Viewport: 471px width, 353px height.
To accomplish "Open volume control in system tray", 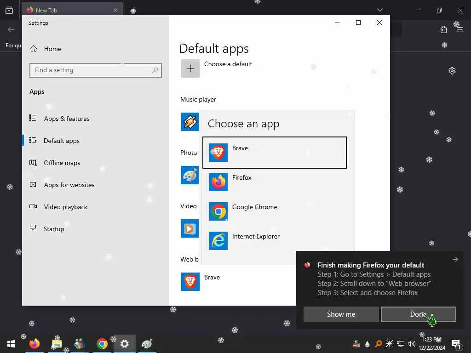I will [x=412, y=344].
